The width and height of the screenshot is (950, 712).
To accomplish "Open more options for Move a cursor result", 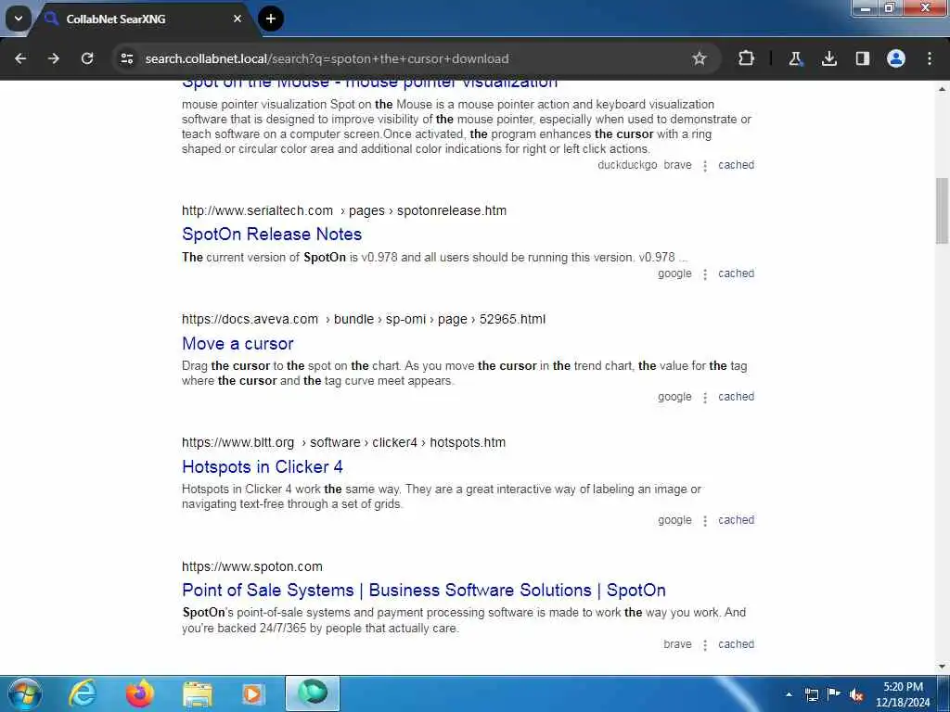I will (705, 398).
